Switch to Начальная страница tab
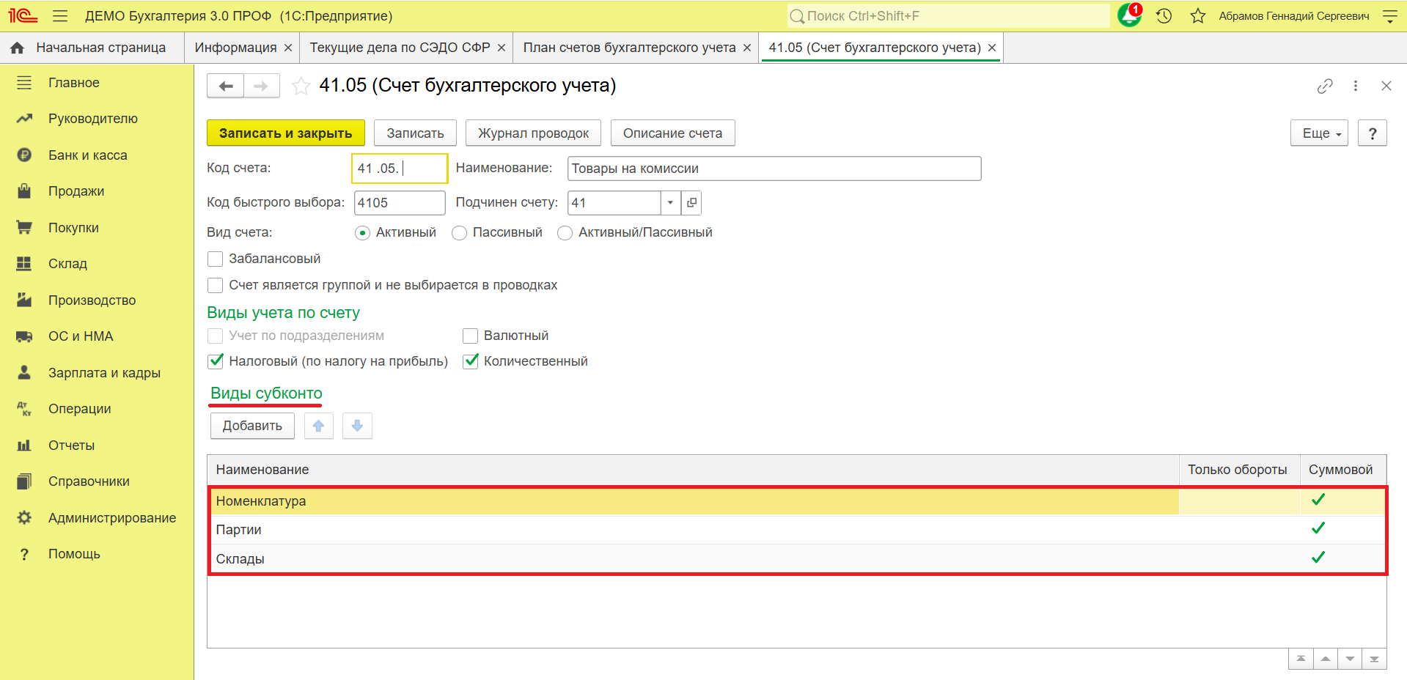Viewport: 1407px width, 680px height. pyautogui.click(x=92, y=48)
